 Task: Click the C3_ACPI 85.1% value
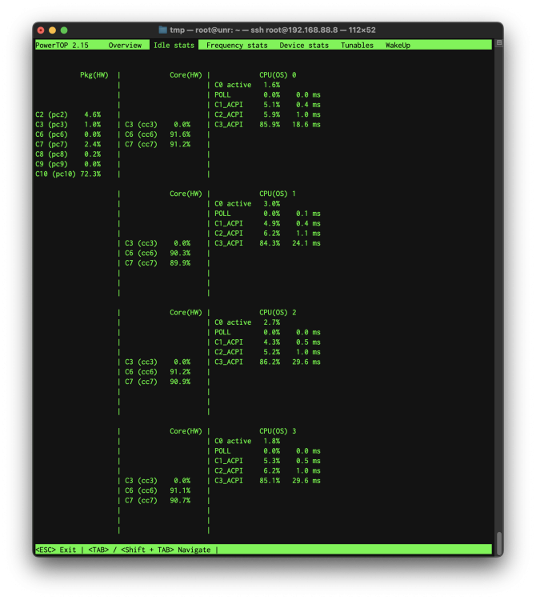(x=270, y=481)
